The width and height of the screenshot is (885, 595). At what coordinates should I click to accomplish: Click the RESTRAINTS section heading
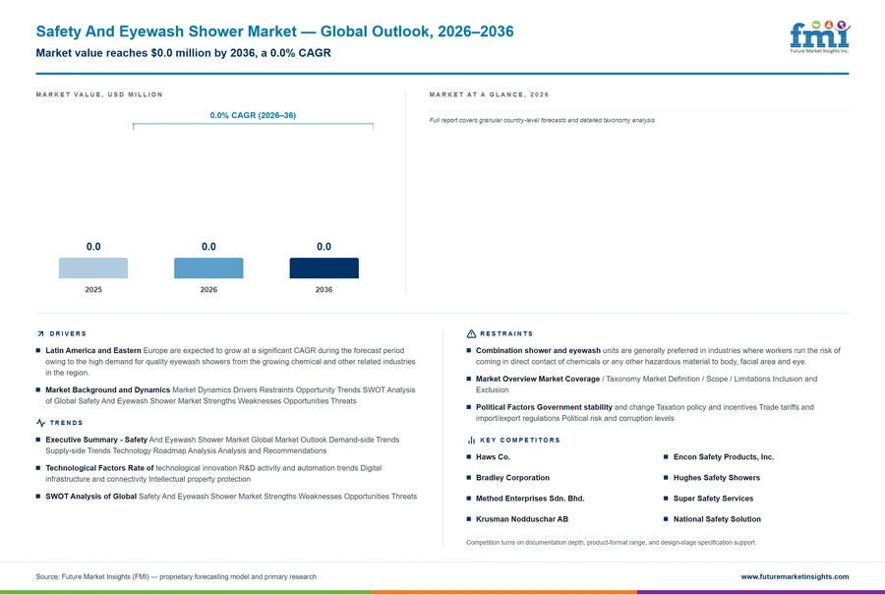506,333
